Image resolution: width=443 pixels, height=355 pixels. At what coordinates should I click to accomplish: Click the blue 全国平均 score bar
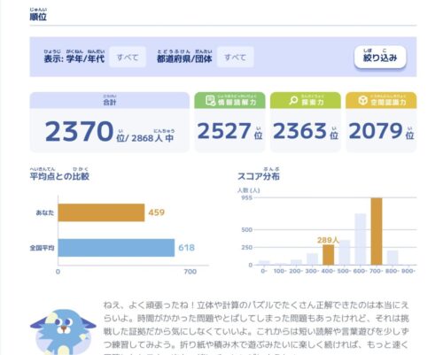pos(116,248)
